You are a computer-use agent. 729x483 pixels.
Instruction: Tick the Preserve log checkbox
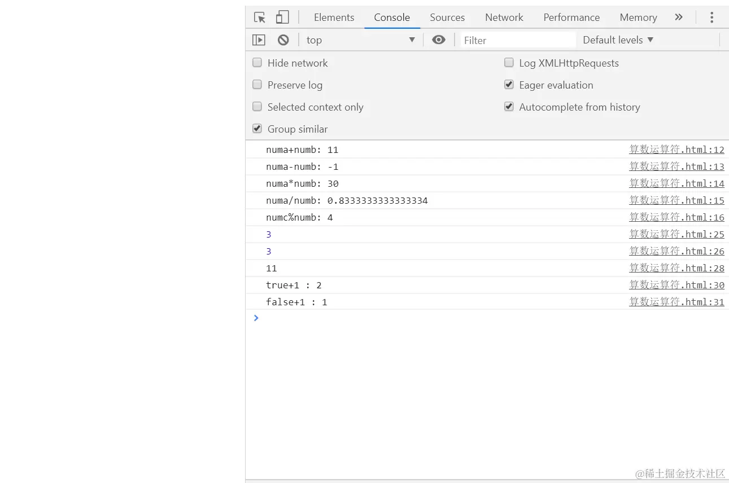tap(257, 85)
